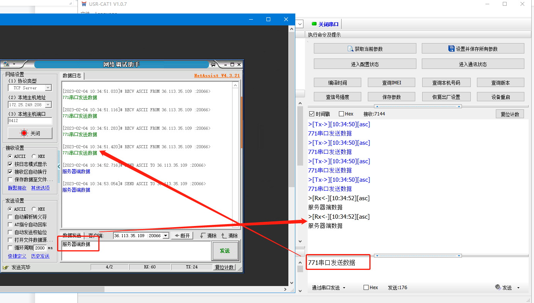Enable the AT指令自动回车 checkbox
Image resolution: width=534 pixels, height=303 pixels.
(10, 224)
